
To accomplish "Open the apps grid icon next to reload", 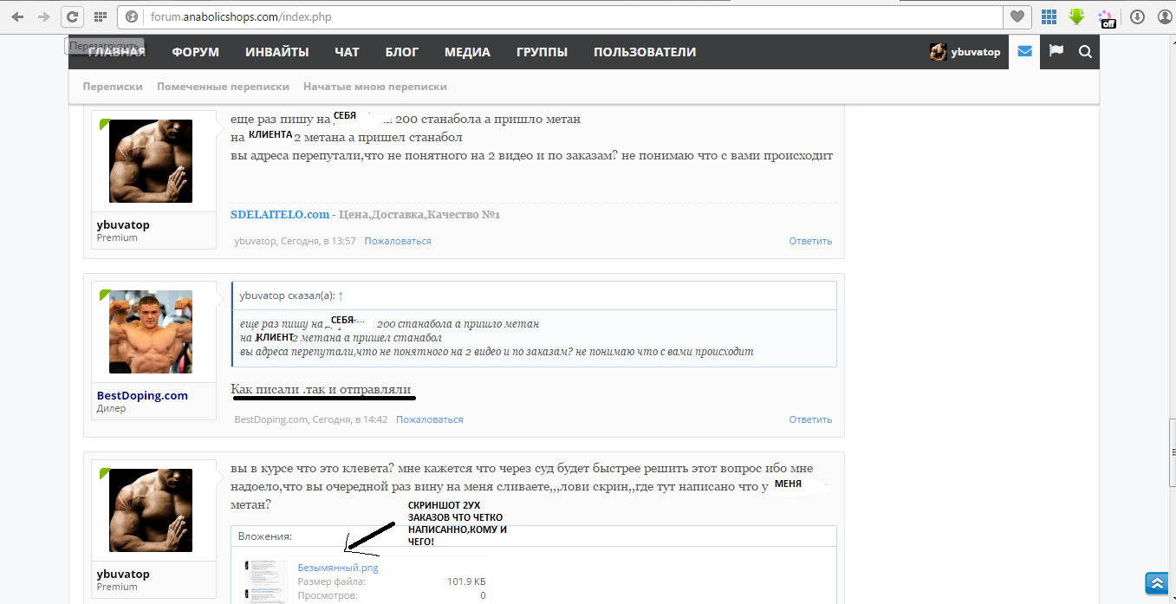I will [101, 16].
